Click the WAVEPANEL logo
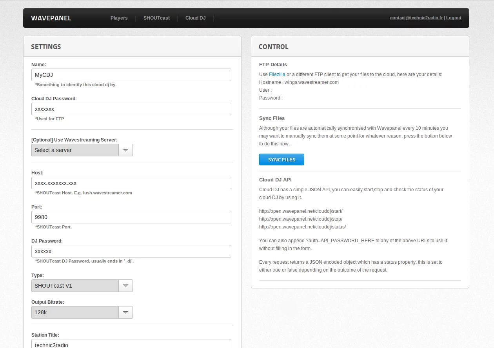Screen dimensions: 494x348 coord(51,18)
